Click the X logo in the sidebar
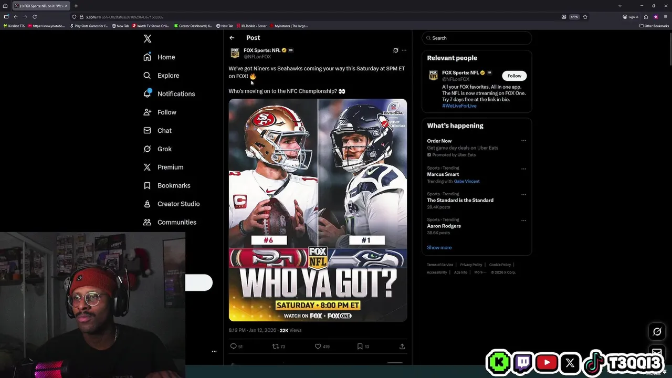672x378 pixels. pos(148,39)
